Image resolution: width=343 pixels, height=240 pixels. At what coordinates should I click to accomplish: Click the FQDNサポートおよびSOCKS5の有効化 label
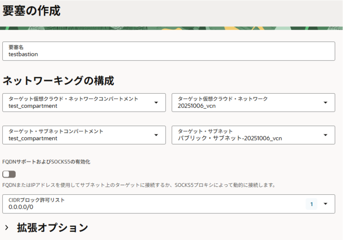46,162
